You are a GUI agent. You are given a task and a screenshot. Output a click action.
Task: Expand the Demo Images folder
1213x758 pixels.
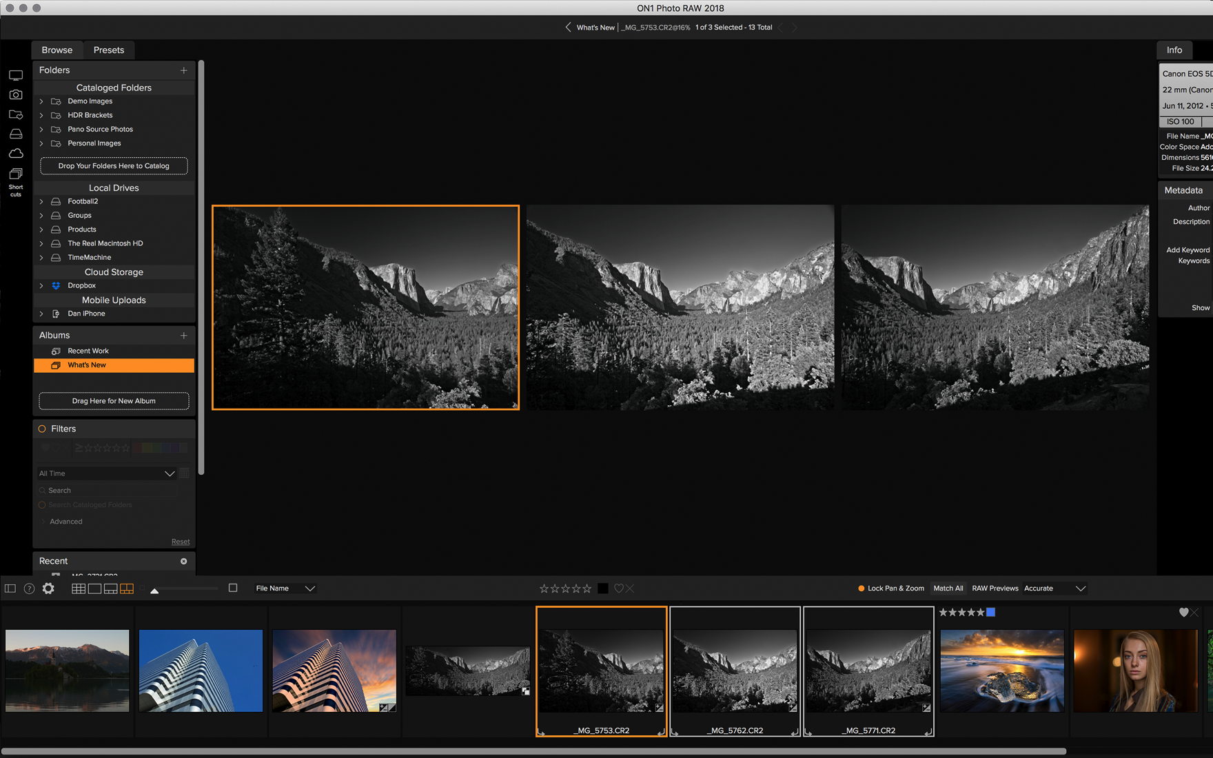tap(41, 101)
